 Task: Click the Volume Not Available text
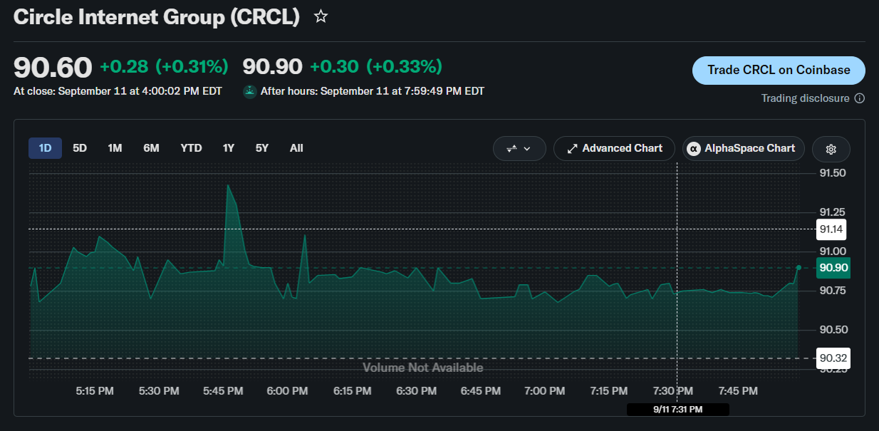pos(423,368)
